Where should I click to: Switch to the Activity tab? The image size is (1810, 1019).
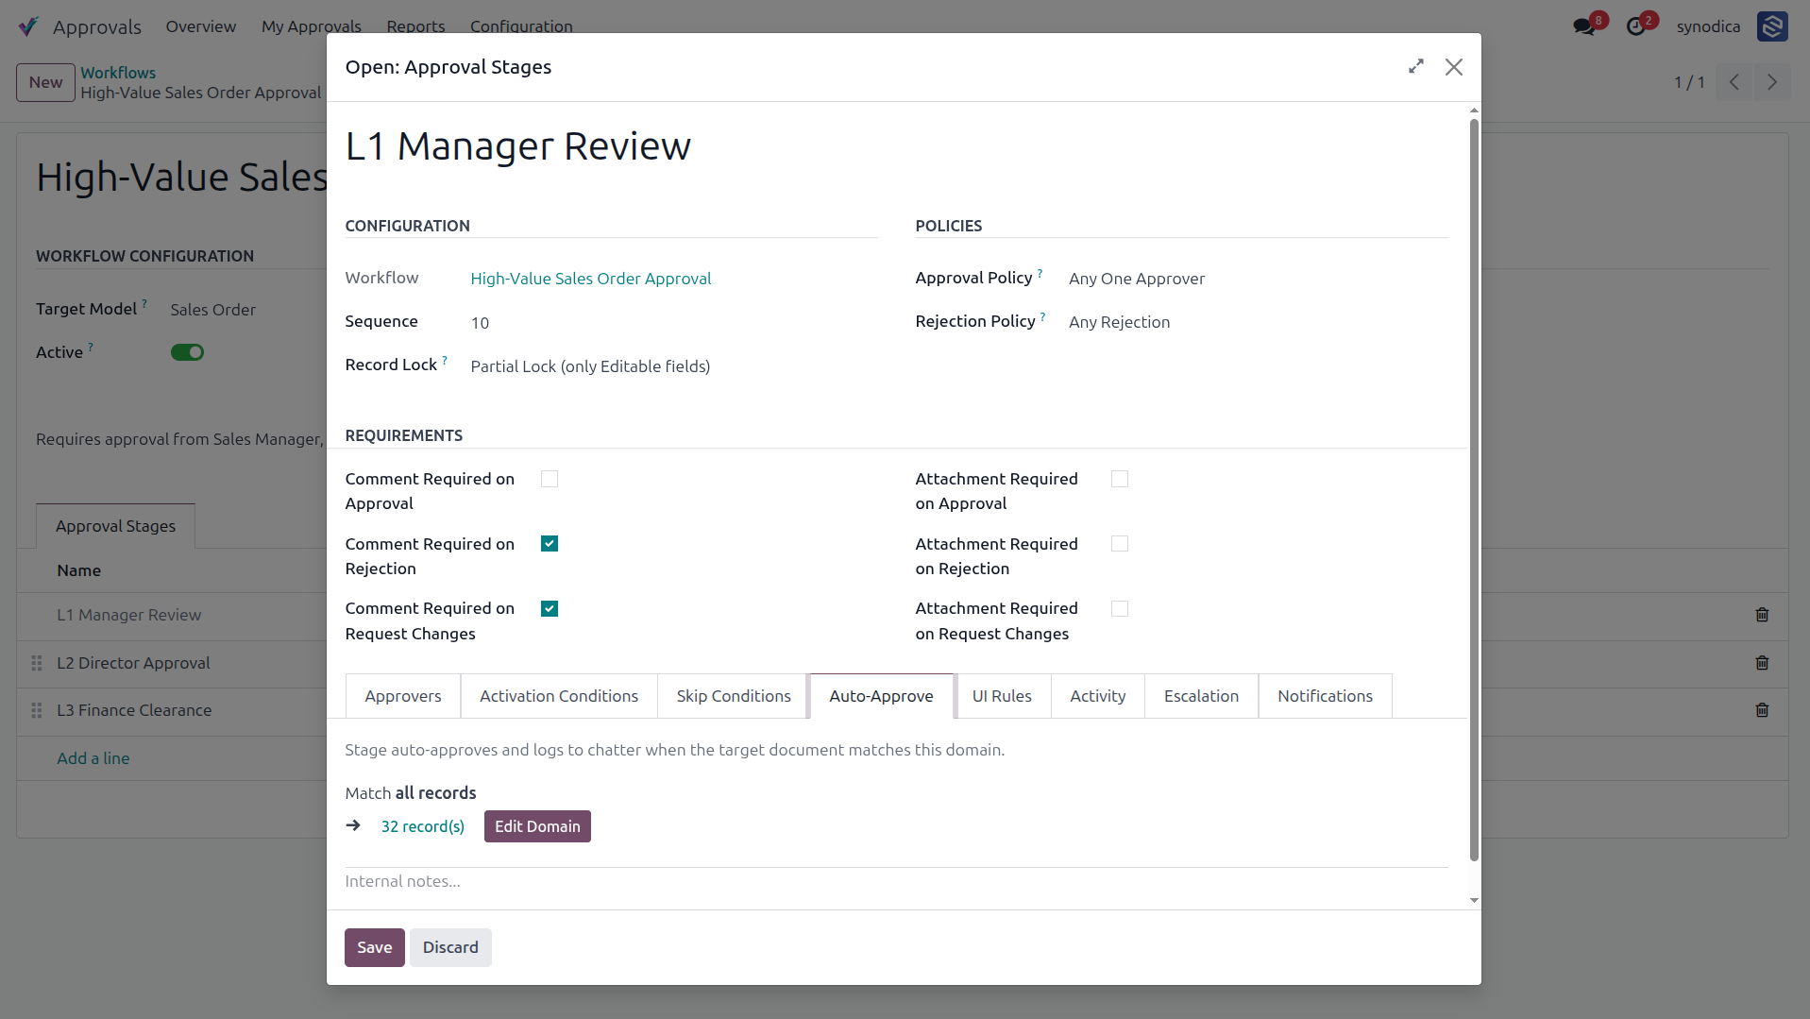(x=1098, y=696)
